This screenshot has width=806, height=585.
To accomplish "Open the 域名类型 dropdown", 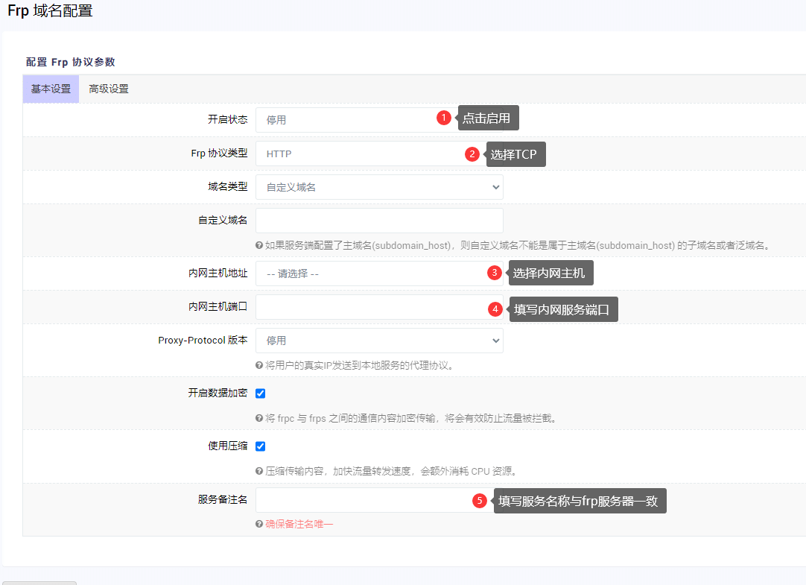I will pyautogui.click(x=379, y=187).
